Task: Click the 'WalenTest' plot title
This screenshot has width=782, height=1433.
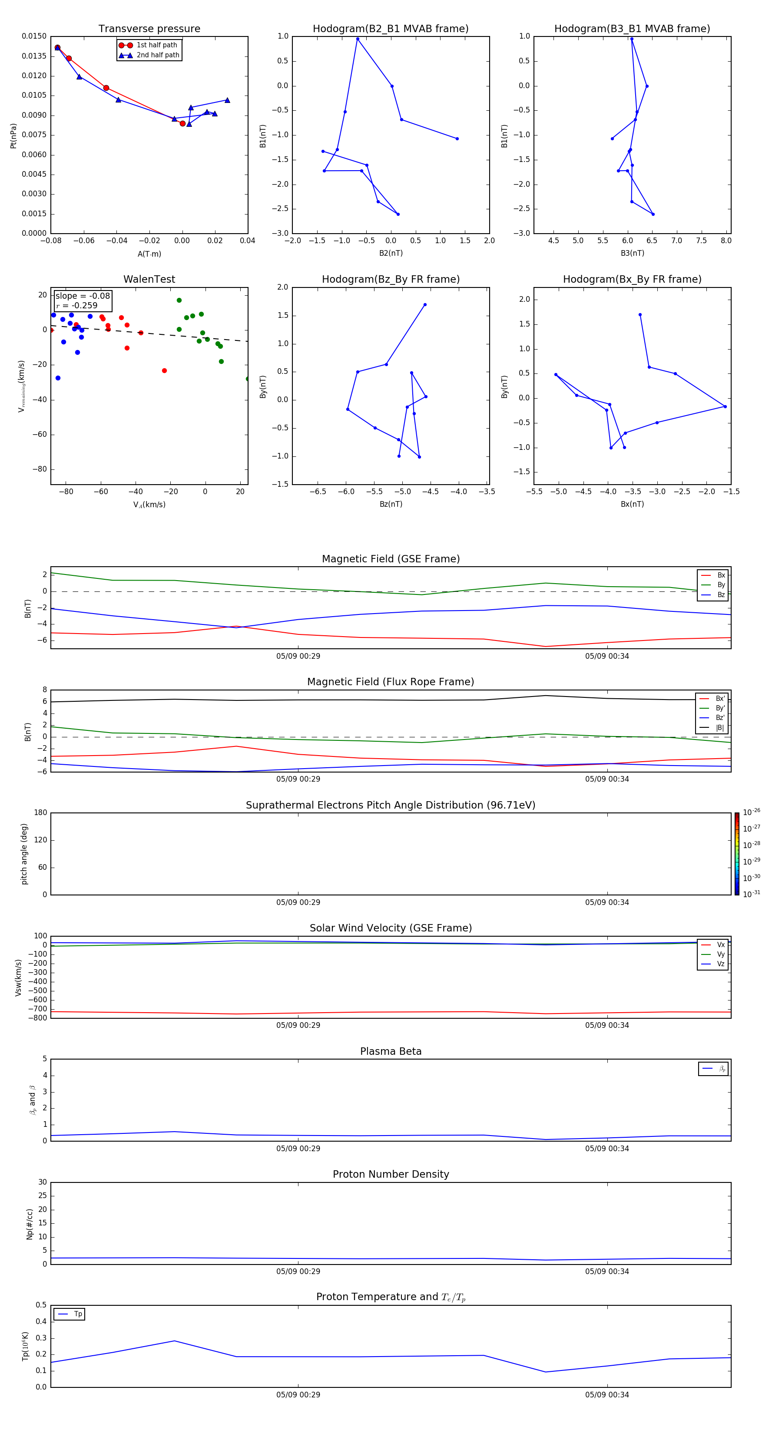Action: [x=149, y=279]
